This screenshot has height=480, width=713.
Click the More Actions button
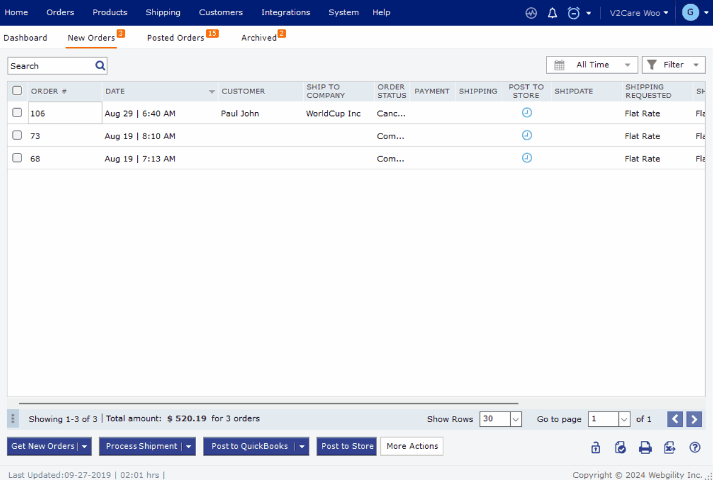412,446
